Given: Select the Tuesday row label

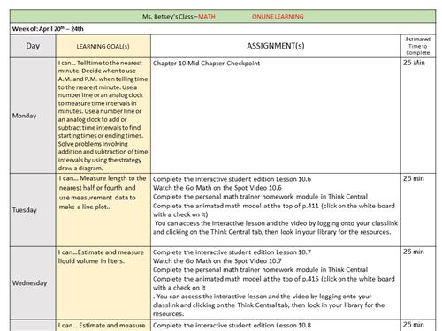Looking at the screenshot, I should pyautogui.click(x=24, y=210).
